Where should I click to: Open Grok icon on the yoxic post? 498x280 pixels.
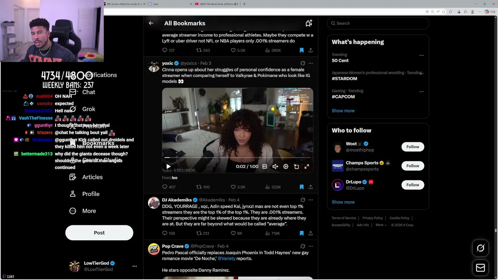(303, 63)
